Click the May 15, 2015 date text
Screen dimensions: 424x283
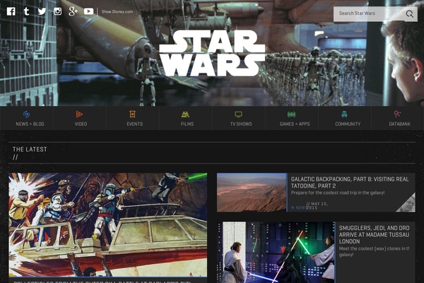(317, 206)
